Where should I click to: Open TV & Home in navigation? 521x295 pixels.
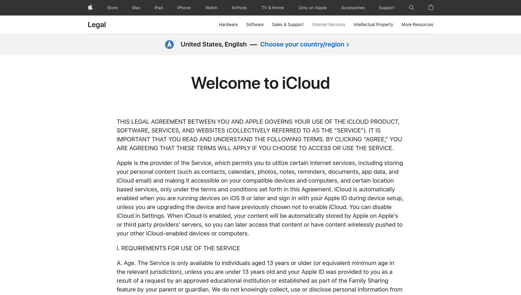(273, 8)
